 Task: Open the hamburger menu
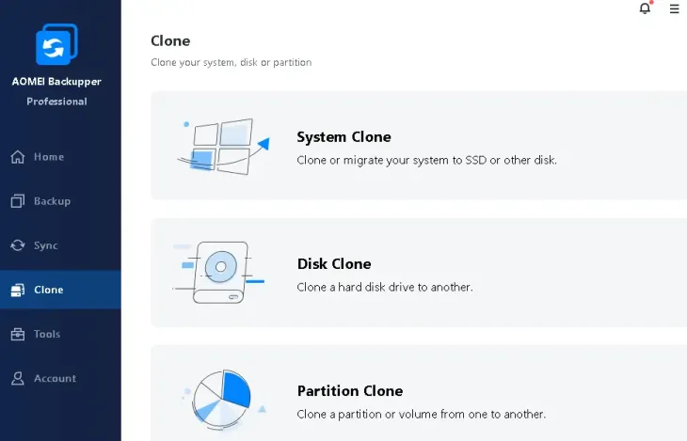[674, 8]
